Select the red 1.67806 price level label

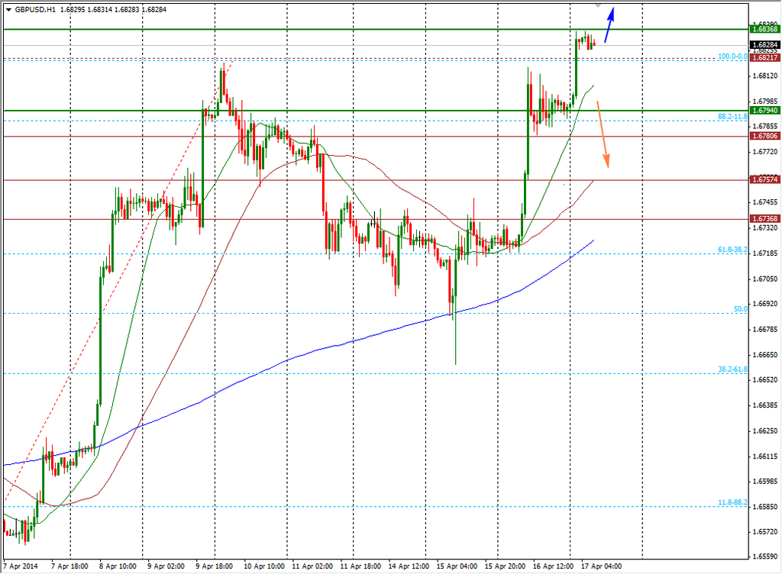click(764, 136)
